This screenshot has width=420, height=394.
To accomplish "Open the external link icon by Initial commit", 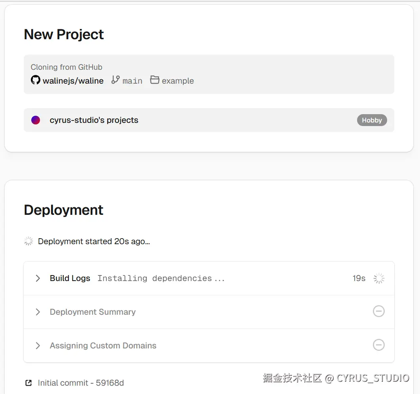I will [29, 383].
